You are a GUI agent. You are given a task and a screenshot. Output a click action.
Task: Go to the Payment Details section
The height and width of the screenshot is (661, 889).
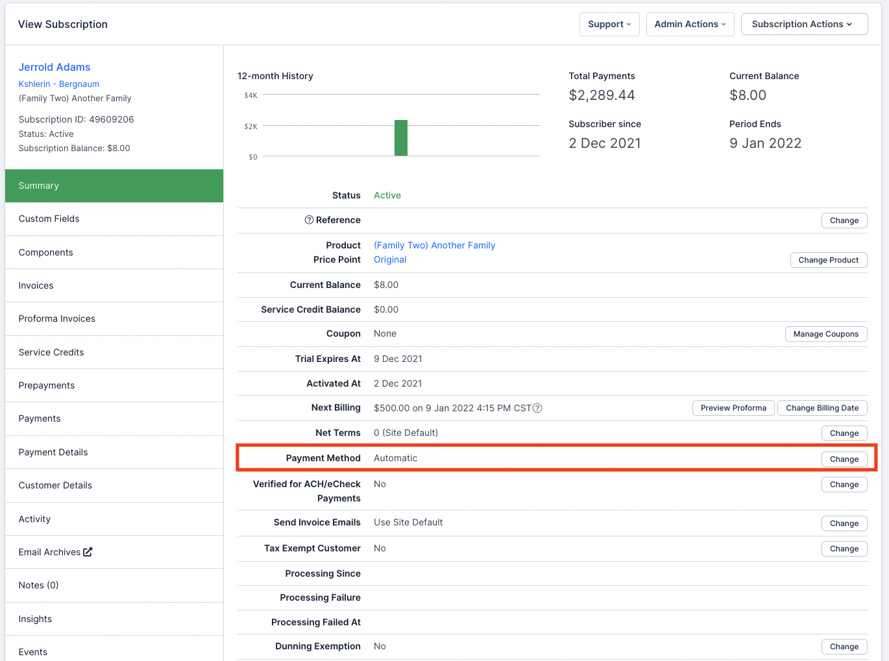click(x=53, y=452)
